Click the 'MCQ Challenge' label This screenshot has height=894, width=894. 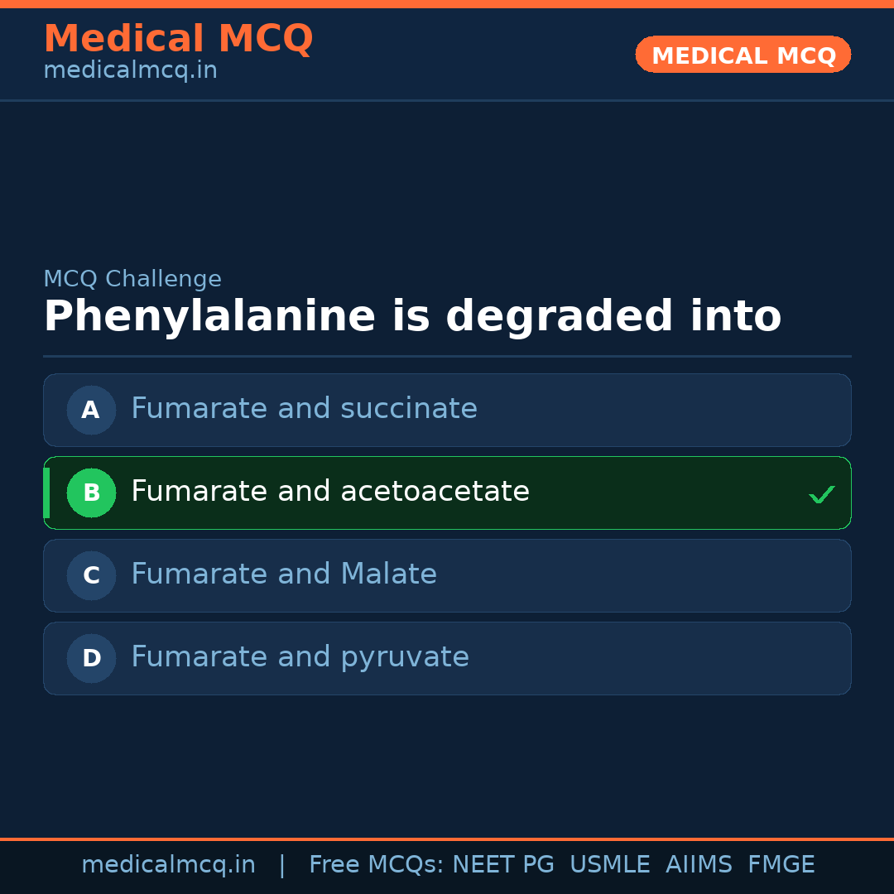(132, 279)
